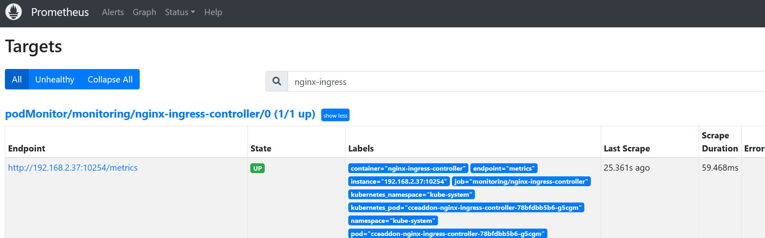
Task: Click the Targets page heading
Action: tap(33, 47)
